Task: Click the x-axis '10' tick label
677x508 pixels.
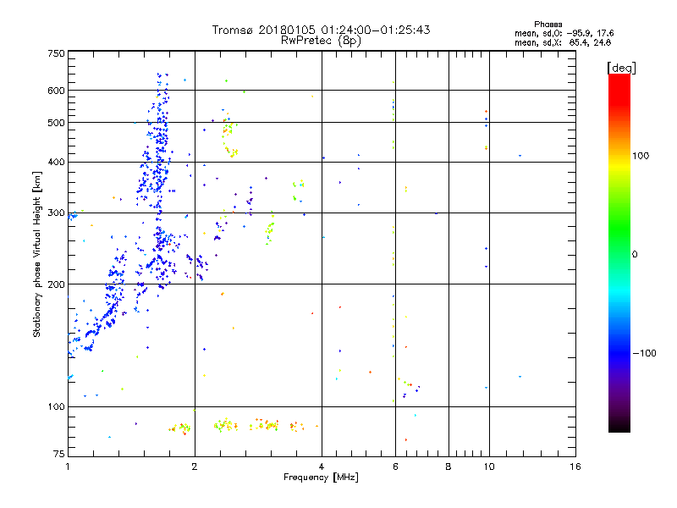Action: (489, 467)
